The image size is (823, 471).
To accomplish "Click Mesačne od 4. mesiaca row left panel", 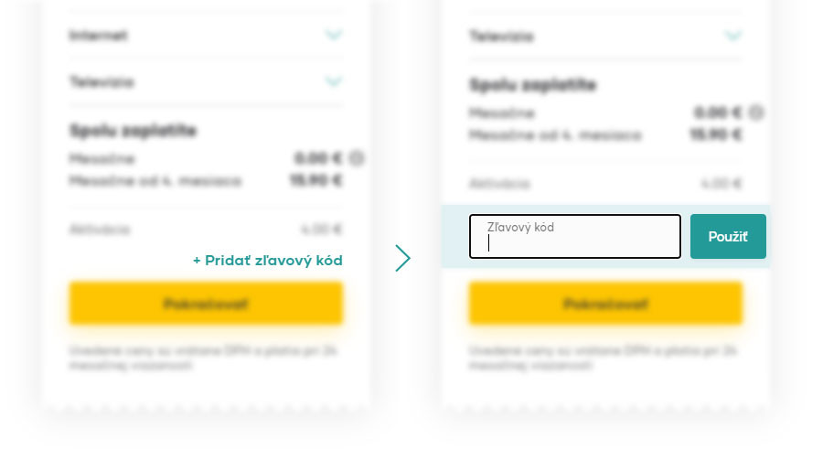I will [206, 181].
